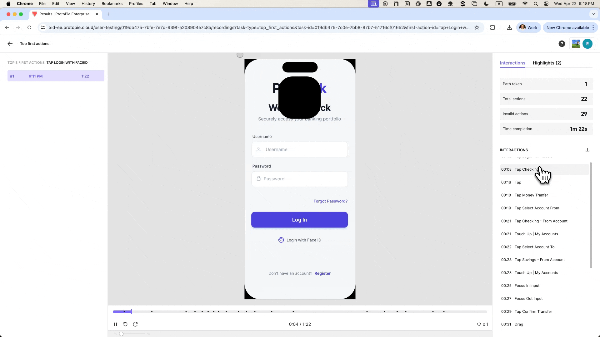Select recording #1 at 6:11 PM
Screen dimensions: 600x337
pyautogui.click(x=56, y=76)
